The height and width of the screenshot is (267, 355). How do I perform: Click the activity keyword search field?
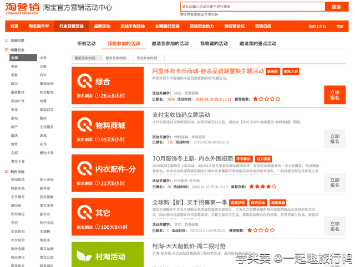pos(253,7)
